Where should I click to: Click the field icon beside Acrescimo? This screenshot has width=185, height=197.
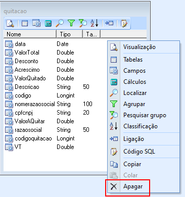[x=9, y=70]
